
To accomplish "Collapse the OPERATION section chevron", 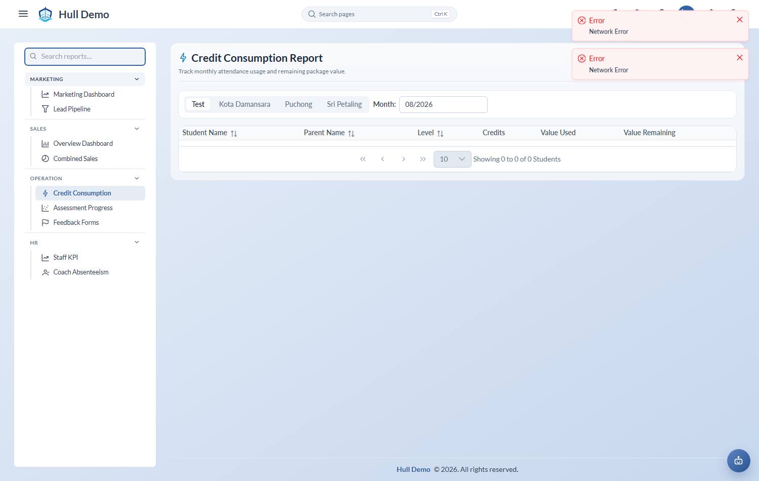I will [137, 178].
